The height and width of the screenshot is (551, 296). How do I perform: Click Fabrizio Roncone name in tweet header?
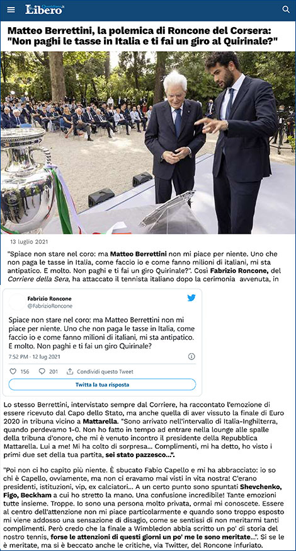(x=50, y=299)
